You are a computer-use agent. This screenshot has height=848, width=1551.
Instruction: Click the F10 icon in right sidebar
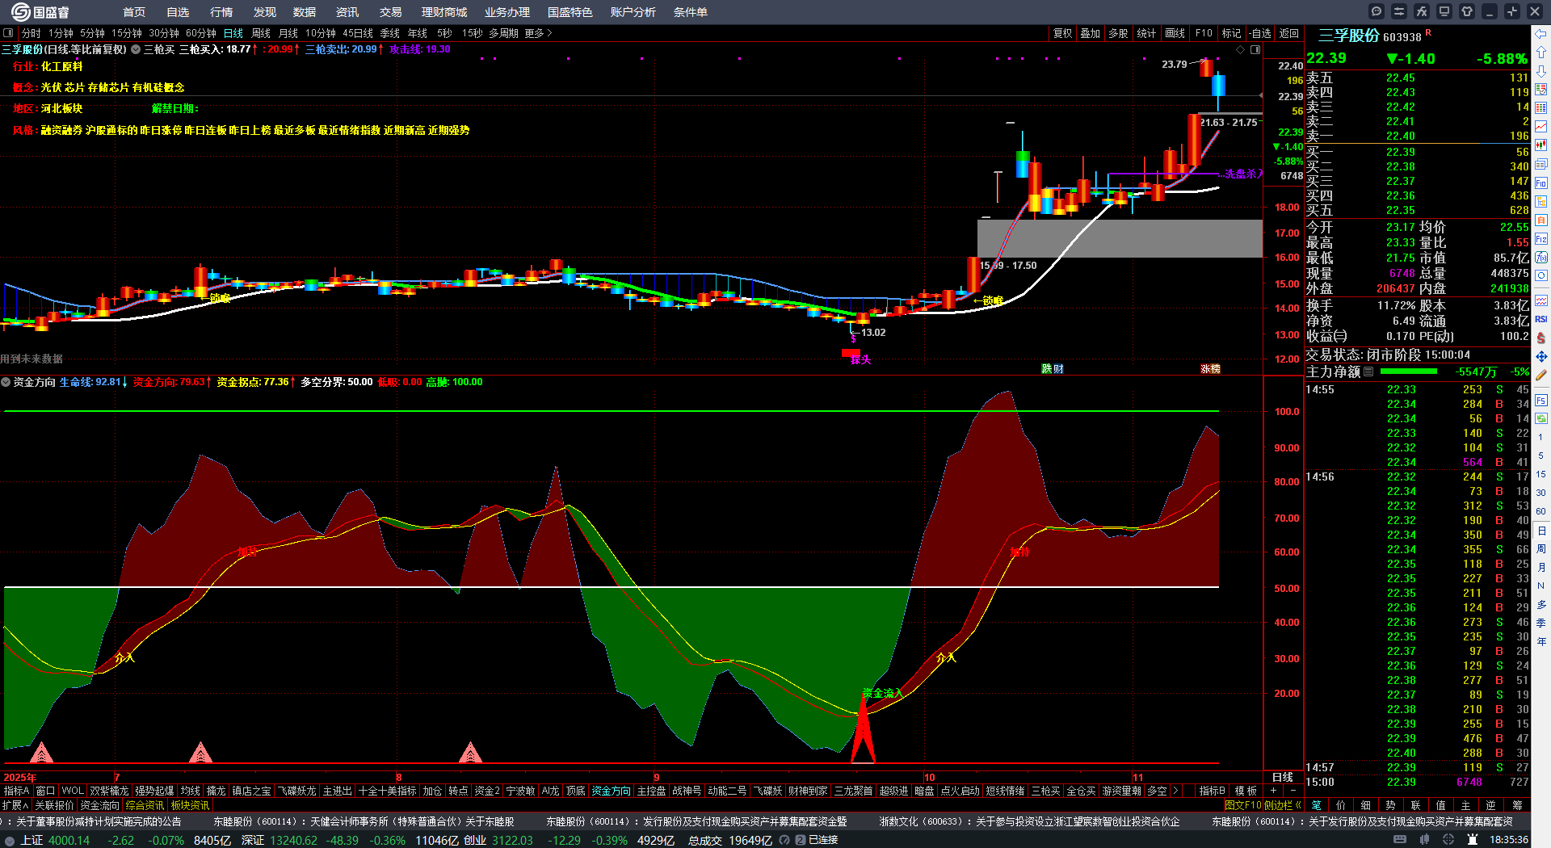[x=1541, y=183]
